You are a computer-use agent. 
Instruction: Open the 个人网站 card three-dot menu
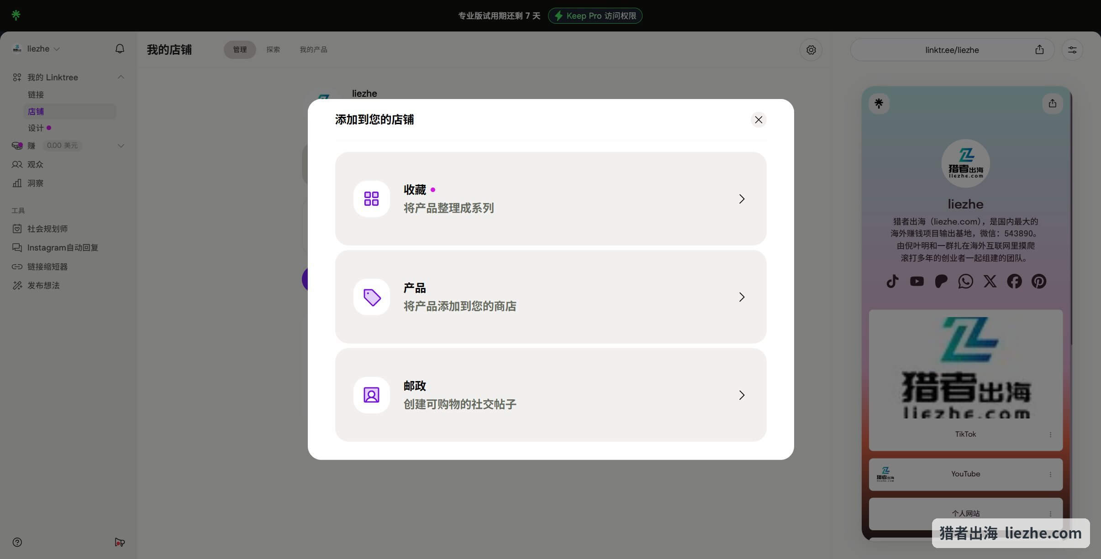click(x=1050, y=514)
